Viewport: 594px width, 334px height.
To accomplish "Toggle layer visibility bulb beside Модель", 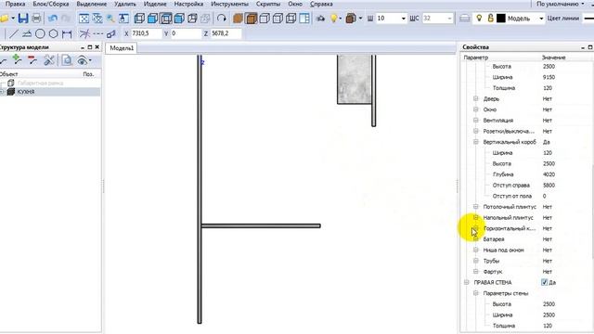I will coord(479,19).
